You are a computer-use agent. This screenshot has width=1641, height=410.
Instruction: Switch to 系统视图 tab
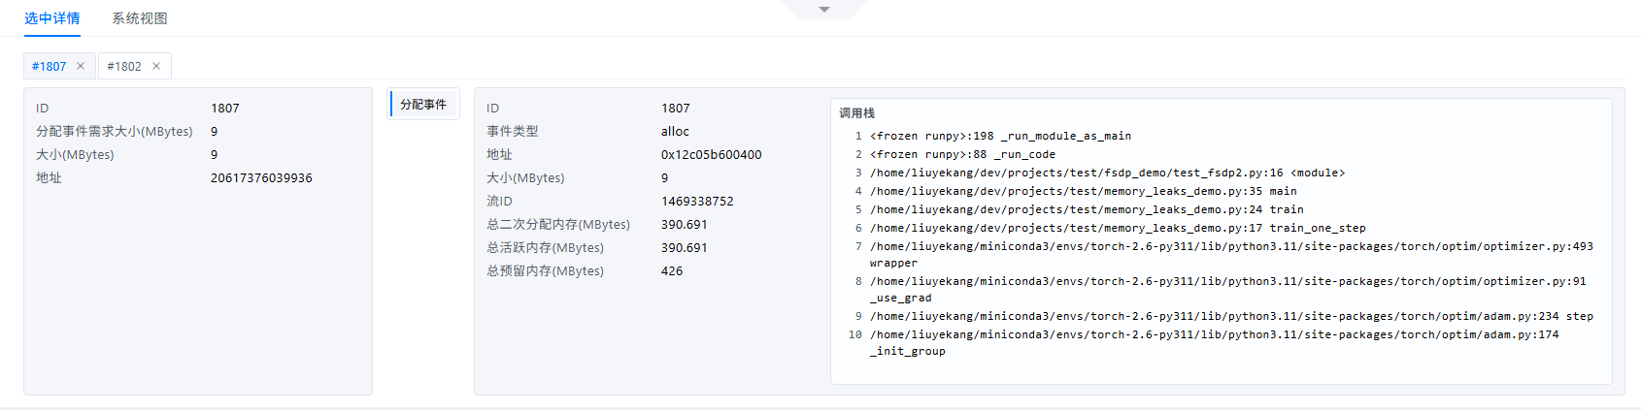click(x=140, y=18)
